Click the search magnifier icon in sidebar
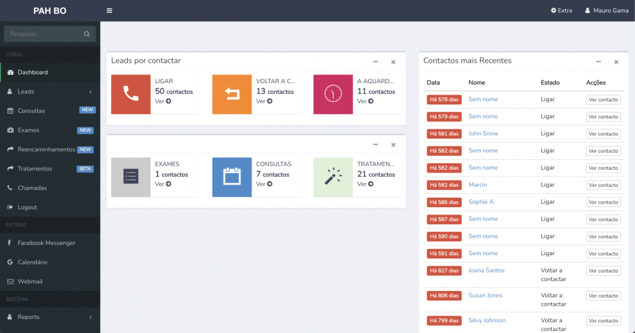The height and width of the screenshot is (333, 635). [x=87, y=34]
